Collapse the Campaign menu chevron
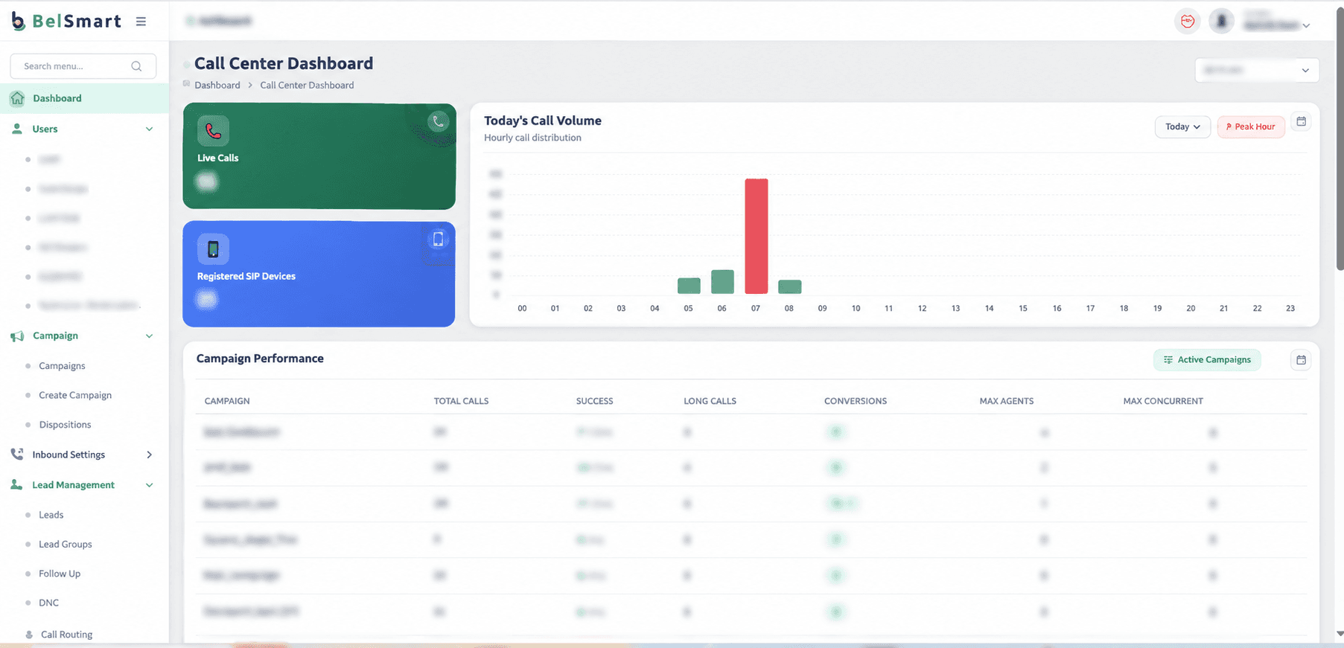 (x=149, y=336)
